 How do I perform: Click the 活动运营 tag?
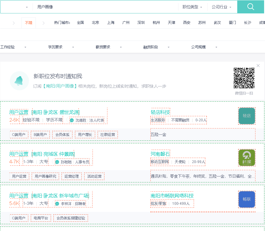pyautogui.click(x=94, y=176)
